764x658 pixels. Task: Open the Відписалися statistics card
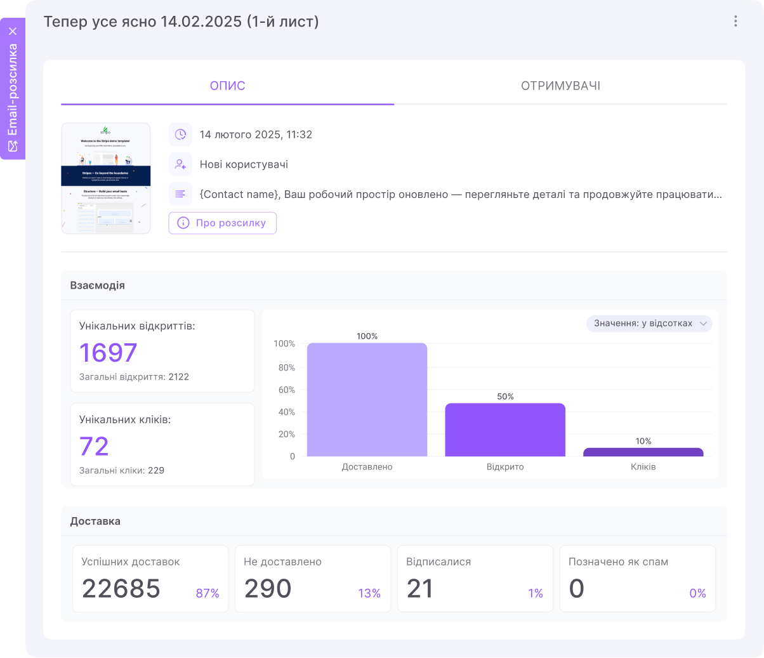pyautogui.click(x=475, y=578)
